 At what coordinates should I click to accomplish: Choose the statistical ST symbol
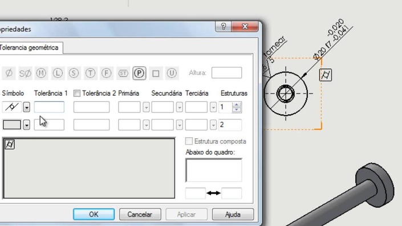click(x=123, y=73)
